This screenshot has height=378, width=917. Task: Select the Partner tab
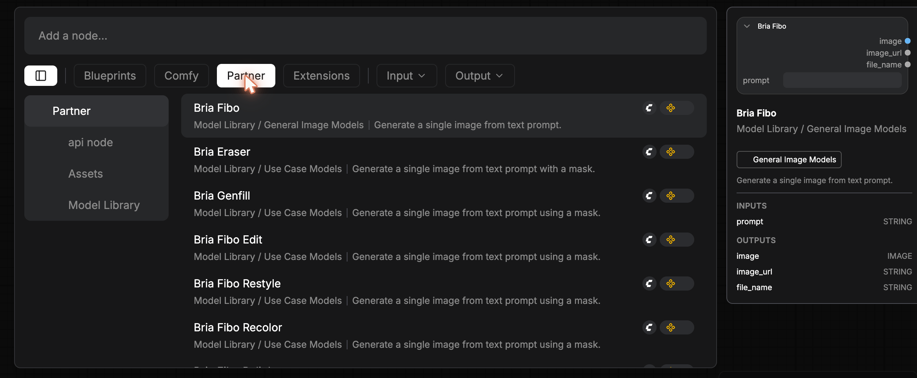246,76
